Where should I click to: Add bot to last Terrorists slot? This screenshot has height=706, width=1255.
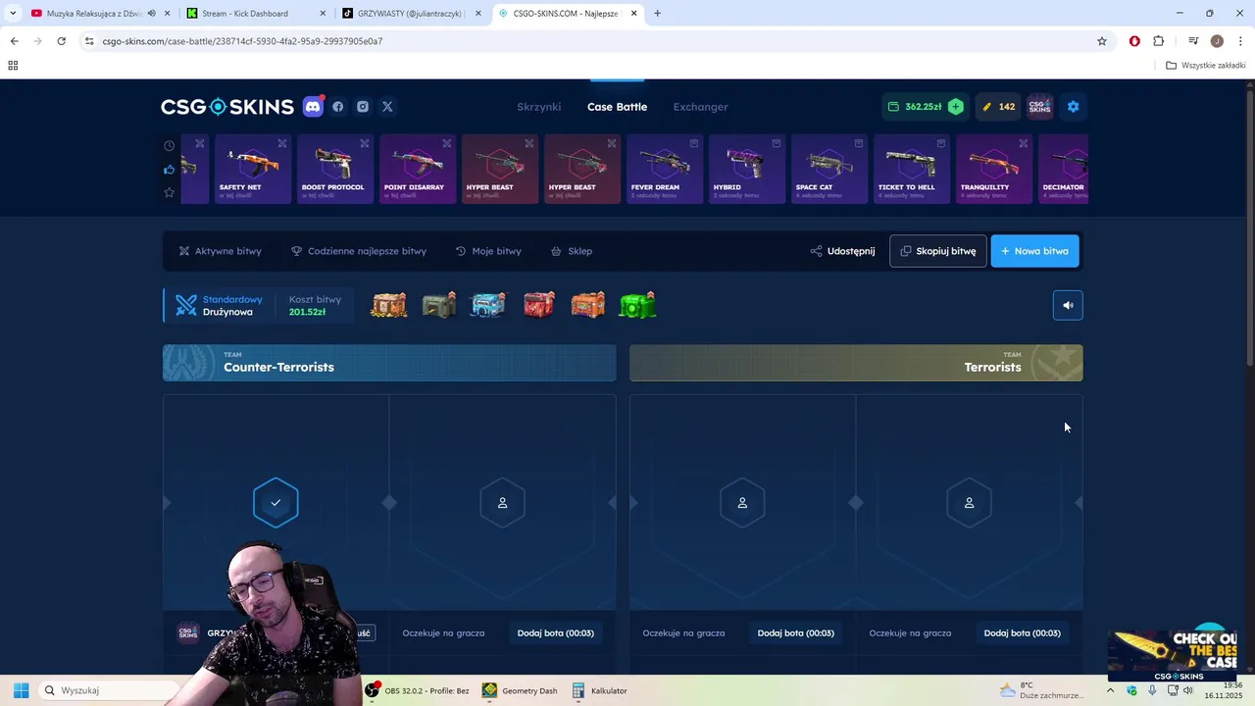1023,633
